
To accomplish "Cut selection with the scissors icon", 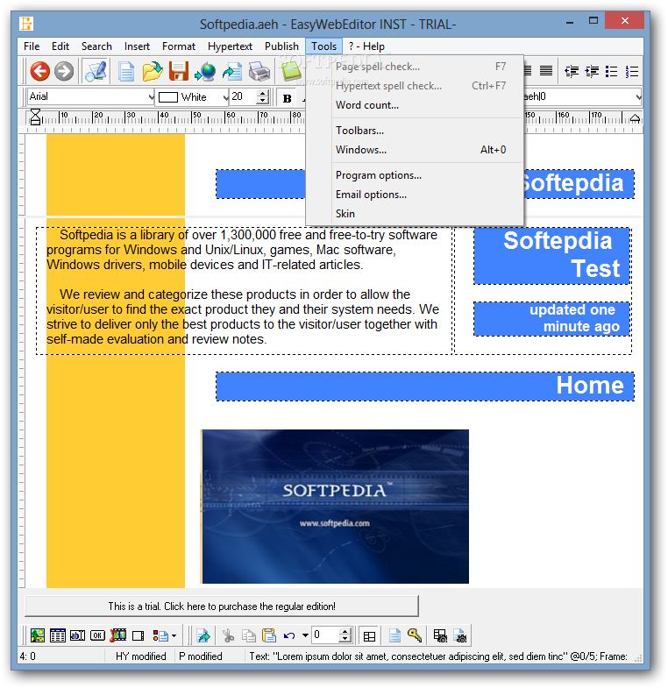I will tap(228, 635).
